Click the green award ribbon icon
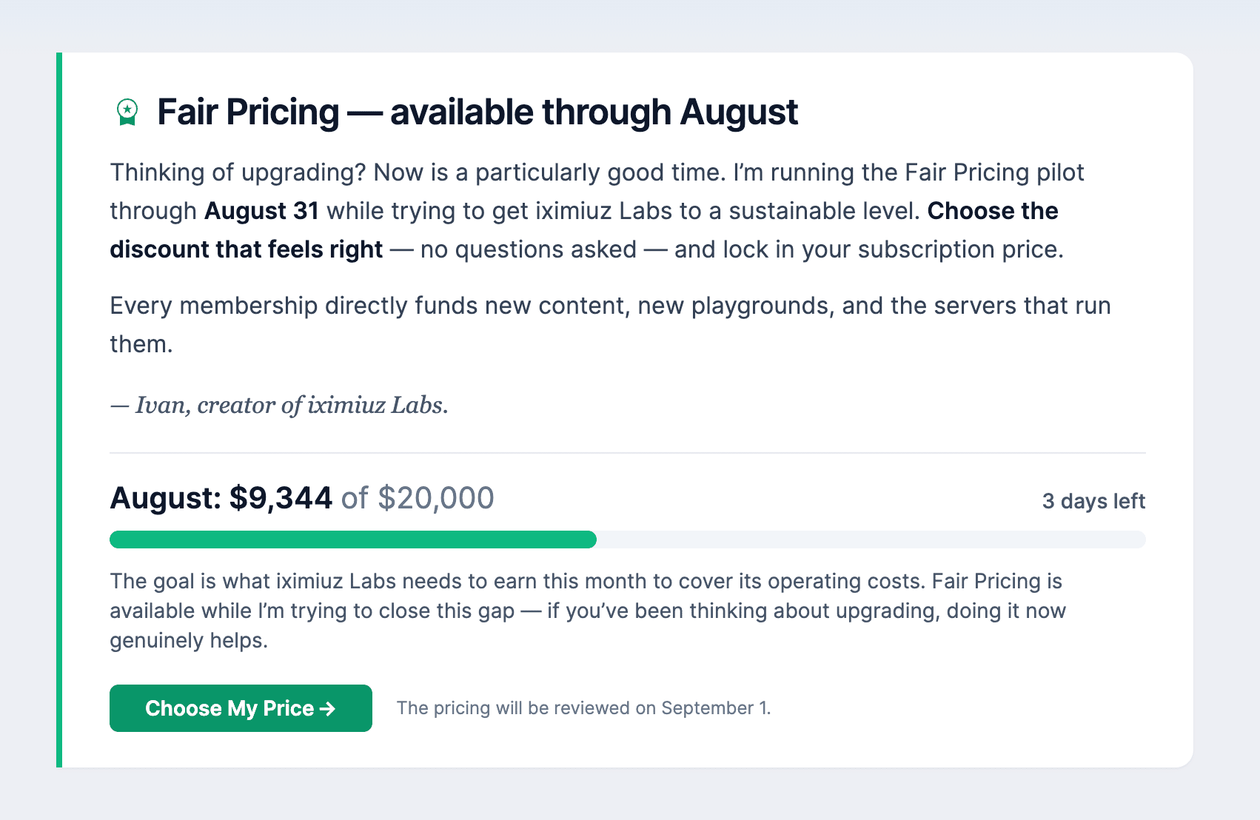The height and width of the screenshot is (820, 1260). [127, 112]
